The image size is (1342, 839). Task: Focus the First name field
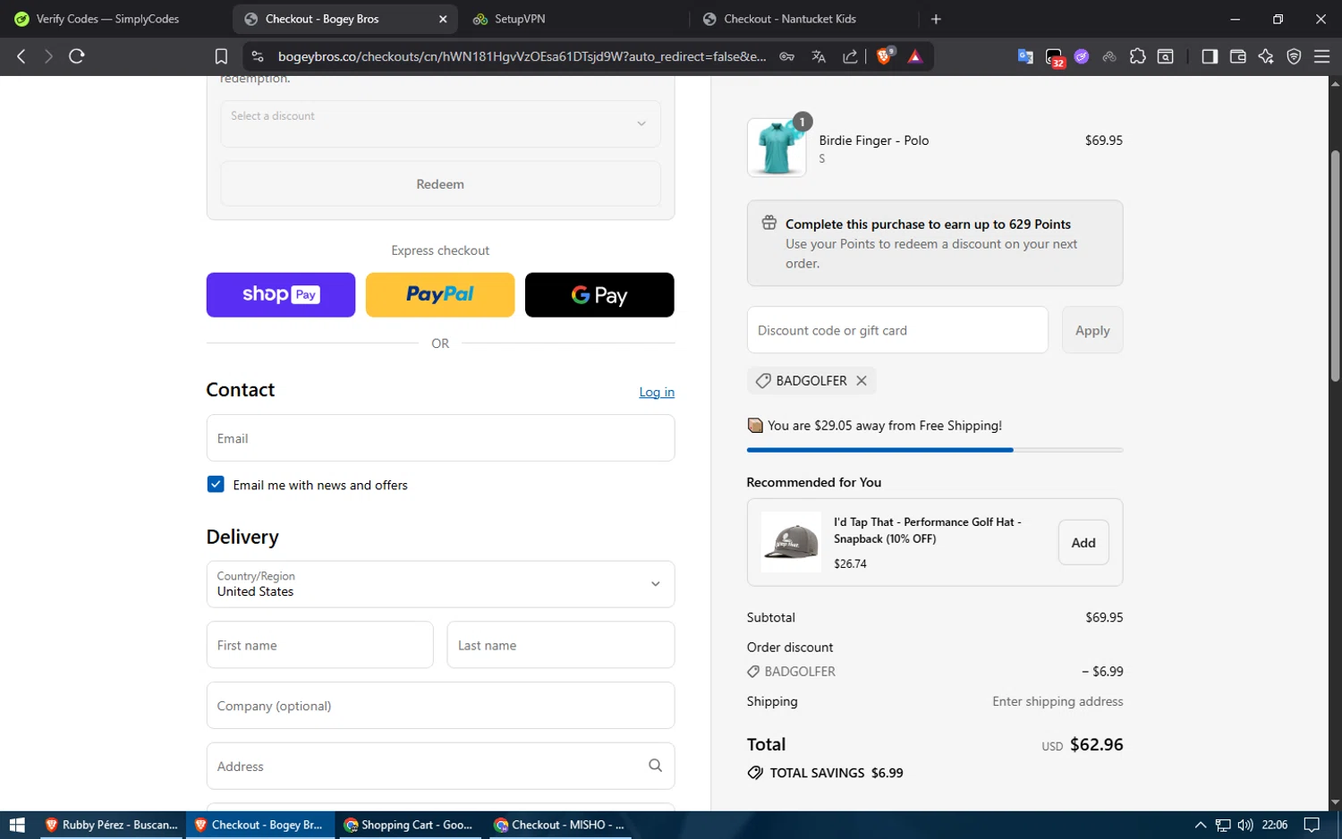[319, 645]
